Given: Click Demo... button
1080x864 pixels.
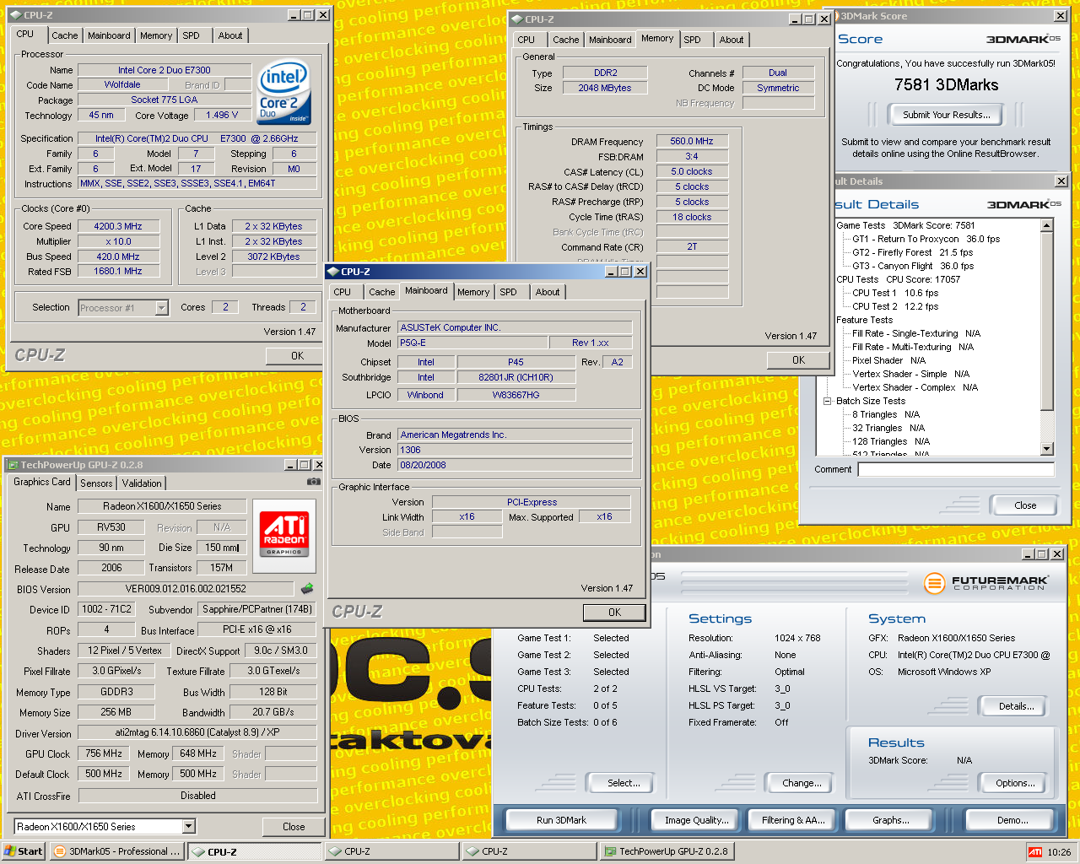Looking at the screenshot, I should click(x=1012, y=820).
